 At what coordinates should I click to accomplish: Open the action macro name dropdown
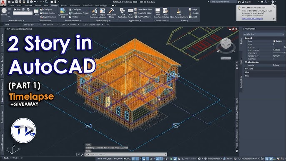[x=23, y=13]
